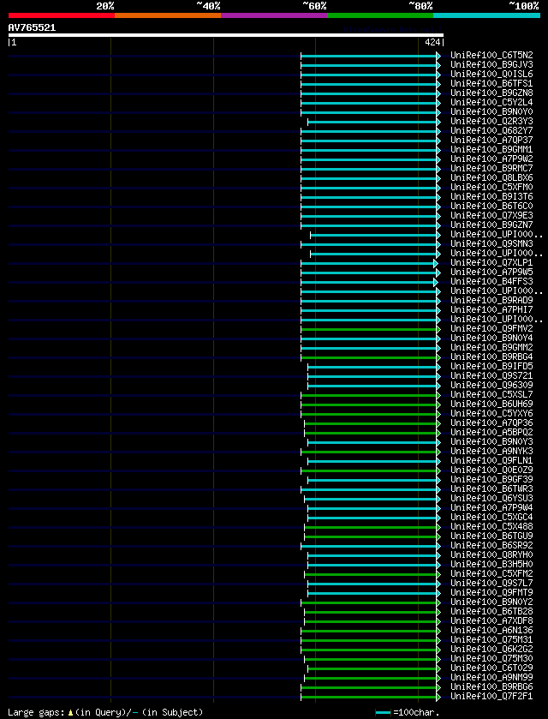Click the alignment bar for UniRef100_B9RAD9
This screenshot has height=719, width=548.
(369, 302)
